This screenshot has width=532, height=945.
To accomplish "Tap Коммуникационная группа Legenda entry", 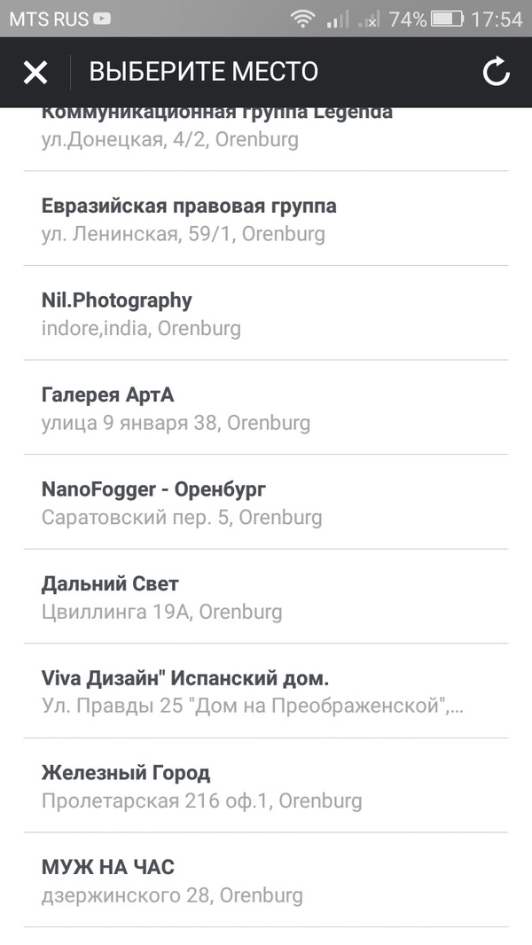I will click(x=216, y=112).
